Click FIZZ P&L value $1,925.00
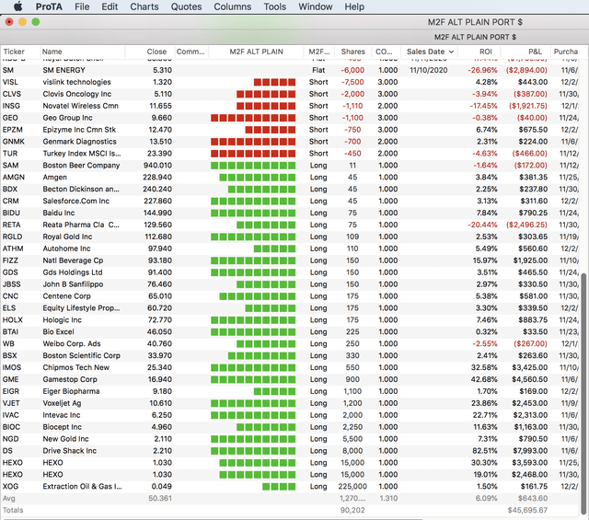 pos(530,260)
